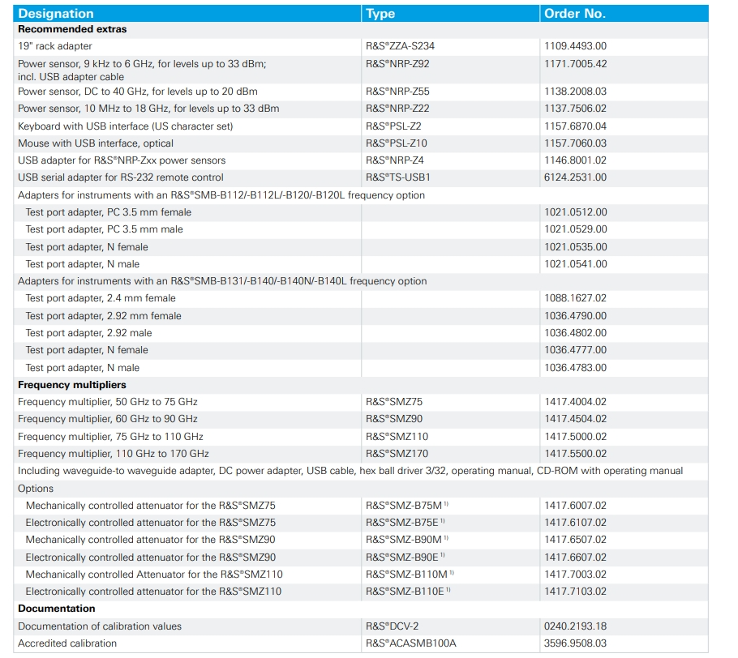Click order number 0240.2193.18
Screen dimensions: 738x658
(x=576, y=626)
